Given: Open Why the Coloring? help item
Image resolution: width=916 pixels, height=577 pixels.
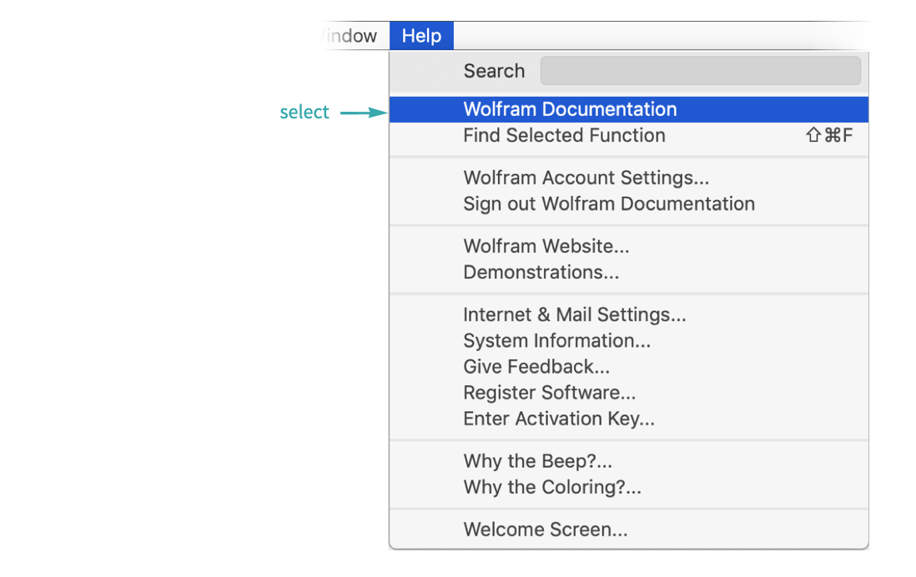Looking at the screenshot, I should pyautogui.click(x=552, y=486).
